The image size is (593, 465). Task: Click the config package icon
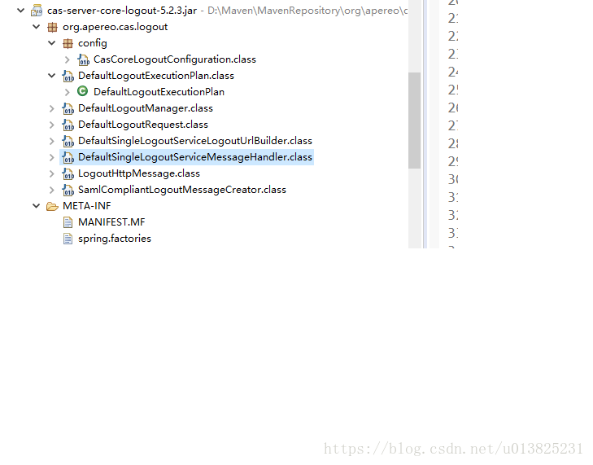click(x=68, y=43)
